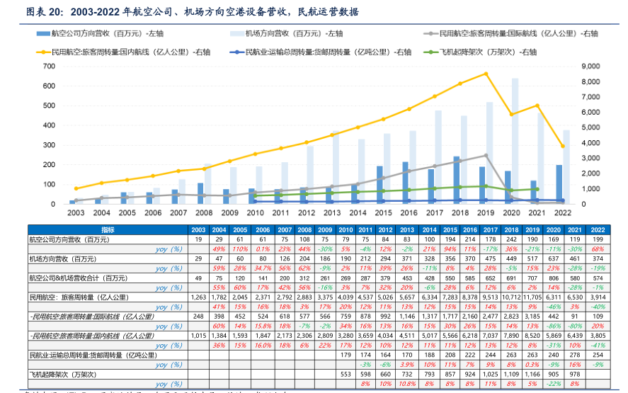Click the gray line peak point at 2019
The image size is (628, 393).
pyautogui.click(x=485, y=155)
